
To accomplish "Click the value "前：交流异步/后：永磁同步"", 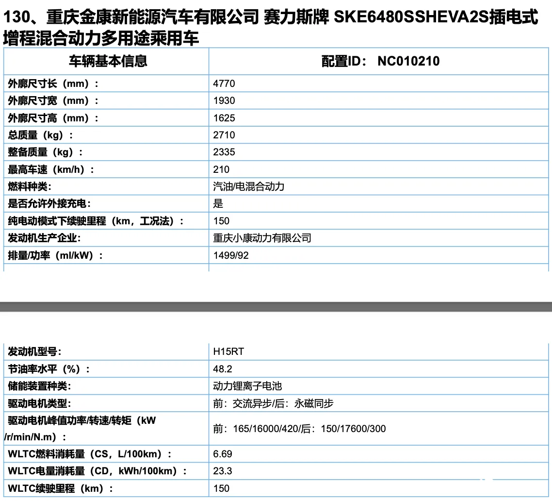I will [x=273, y=403].
